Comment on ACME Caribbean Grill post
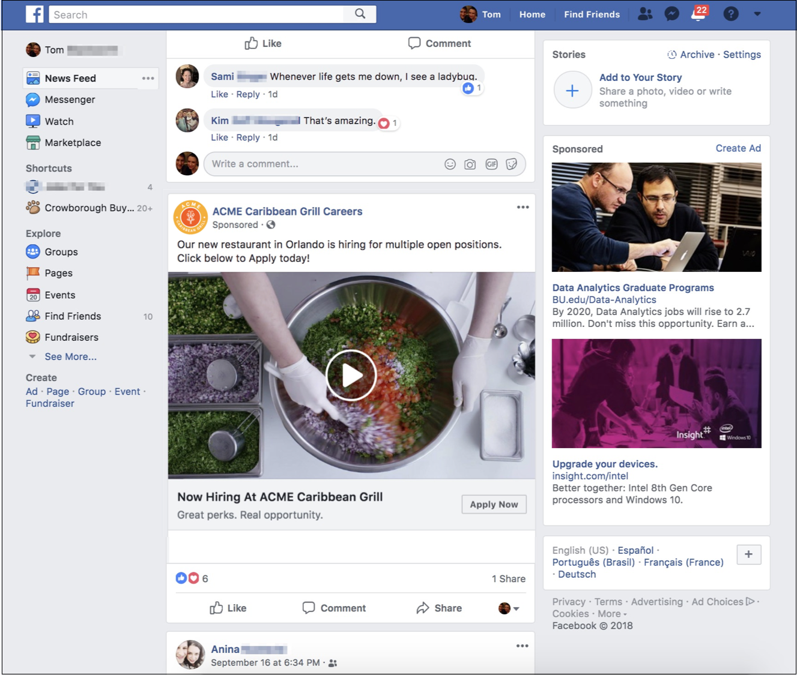This screenshot has height=675, width=797. (334, 608)
